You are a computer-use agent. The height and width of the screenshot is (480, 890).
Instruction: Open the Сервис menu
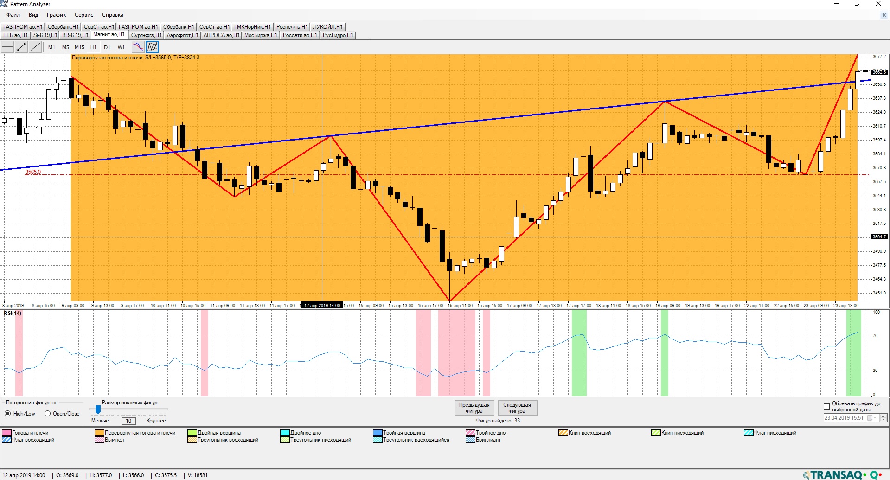tap(84, 15)
